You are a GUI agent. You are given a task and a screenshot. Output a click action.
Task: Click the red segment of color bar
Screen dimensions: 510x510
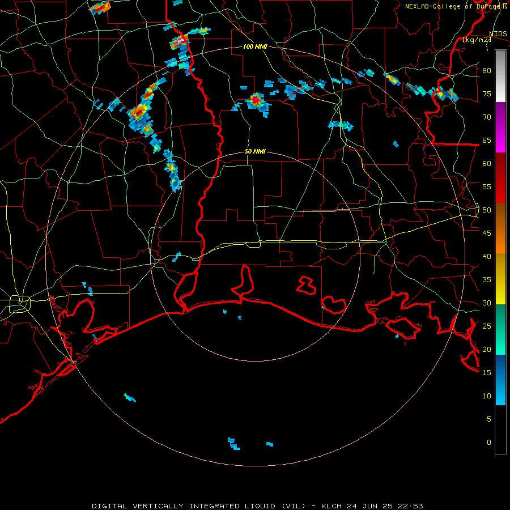pos(500,178)
